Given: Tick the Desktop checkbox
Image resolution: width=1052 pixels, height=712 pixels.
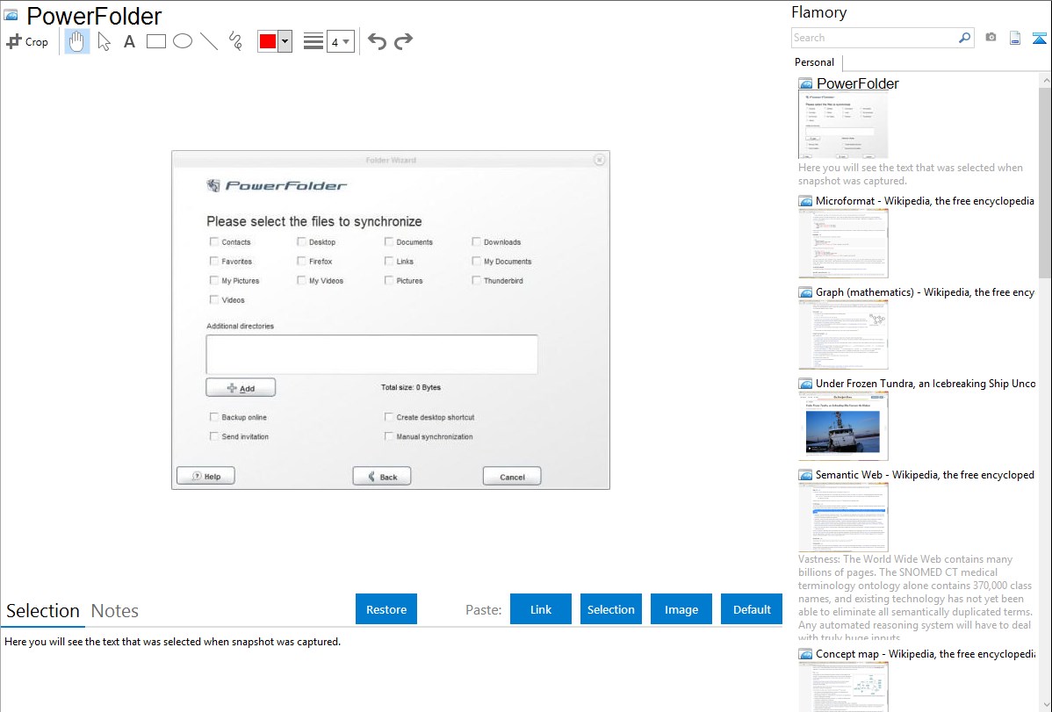Looking at the screenshot, I should [x=301, y=241].
